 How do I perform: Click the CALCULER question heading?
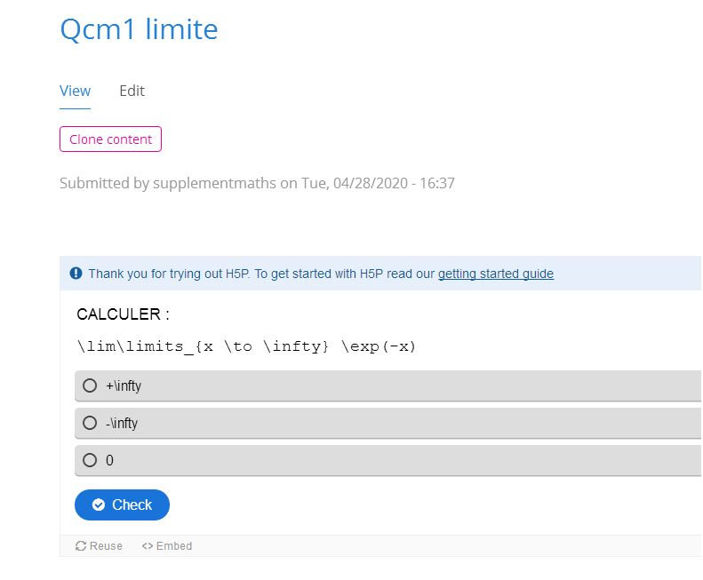[x=123, y=314]
